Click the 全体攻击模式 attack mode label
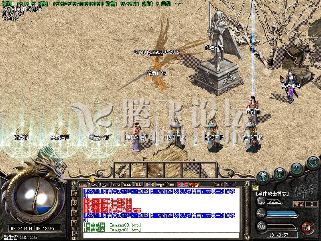Screen dimensions: 321x241 point(272,194)
